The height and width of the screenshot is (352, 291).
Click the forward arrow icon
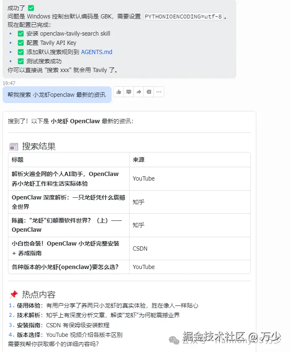[x=139, y=92]
